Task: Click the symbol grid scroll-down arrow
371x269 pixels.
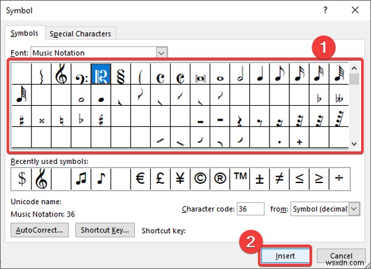Action: [354, 143]
